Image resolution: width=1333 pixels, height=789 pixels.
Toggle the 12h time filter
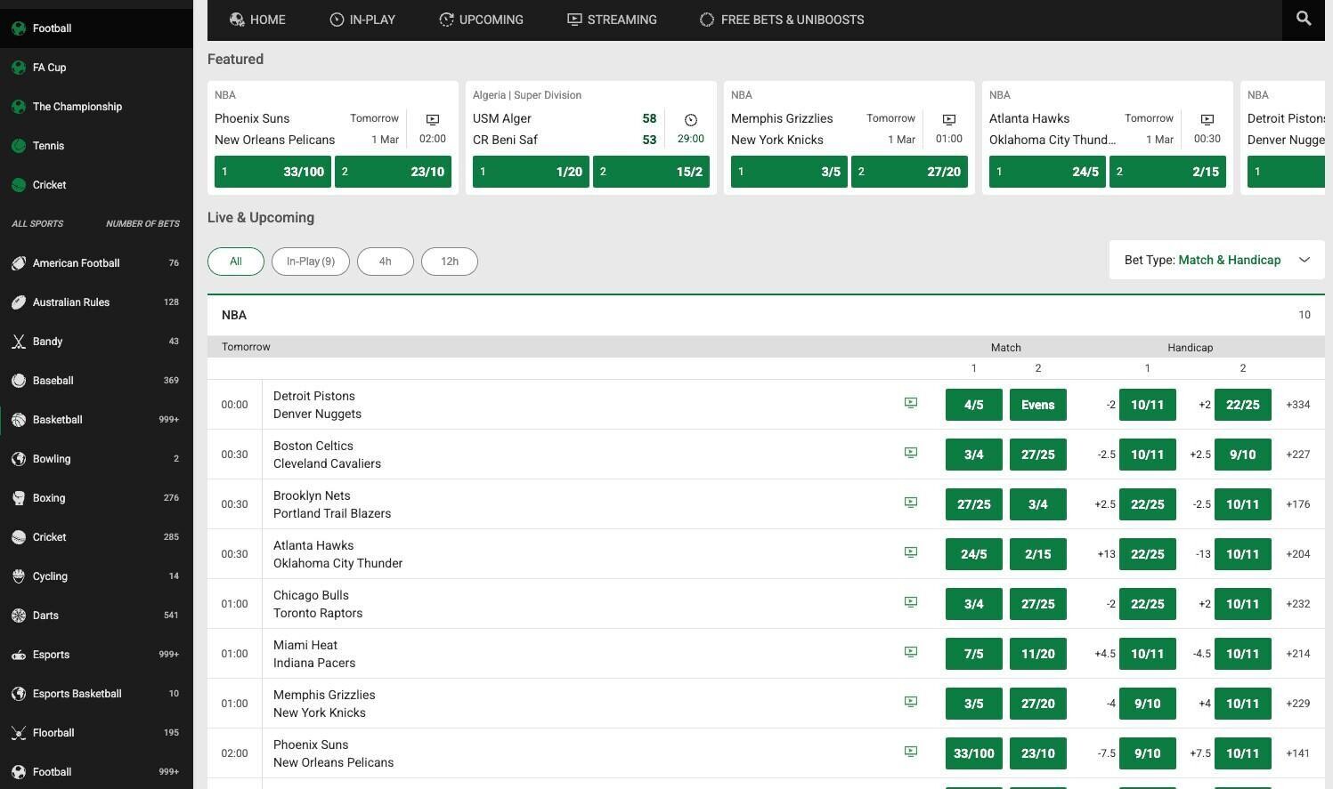click(x=449, y=262)
